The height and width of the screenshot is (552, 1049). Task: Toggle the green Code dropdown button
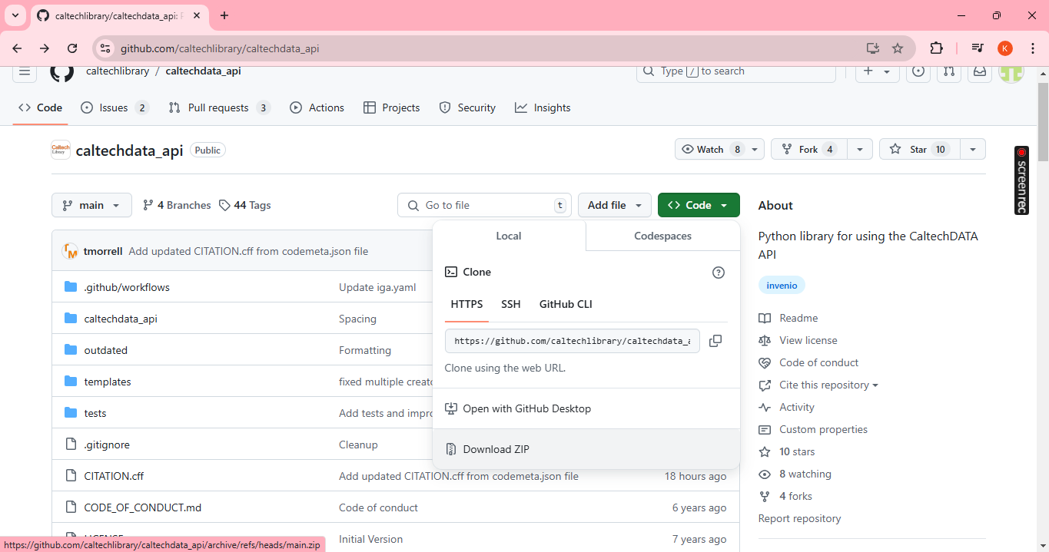[x=699, y=205]
